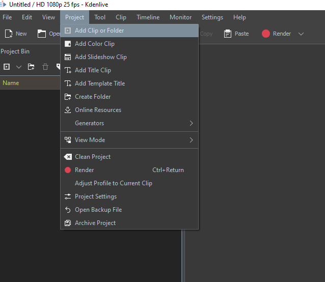Click the Paste clipboard toolbar icon

228,34
